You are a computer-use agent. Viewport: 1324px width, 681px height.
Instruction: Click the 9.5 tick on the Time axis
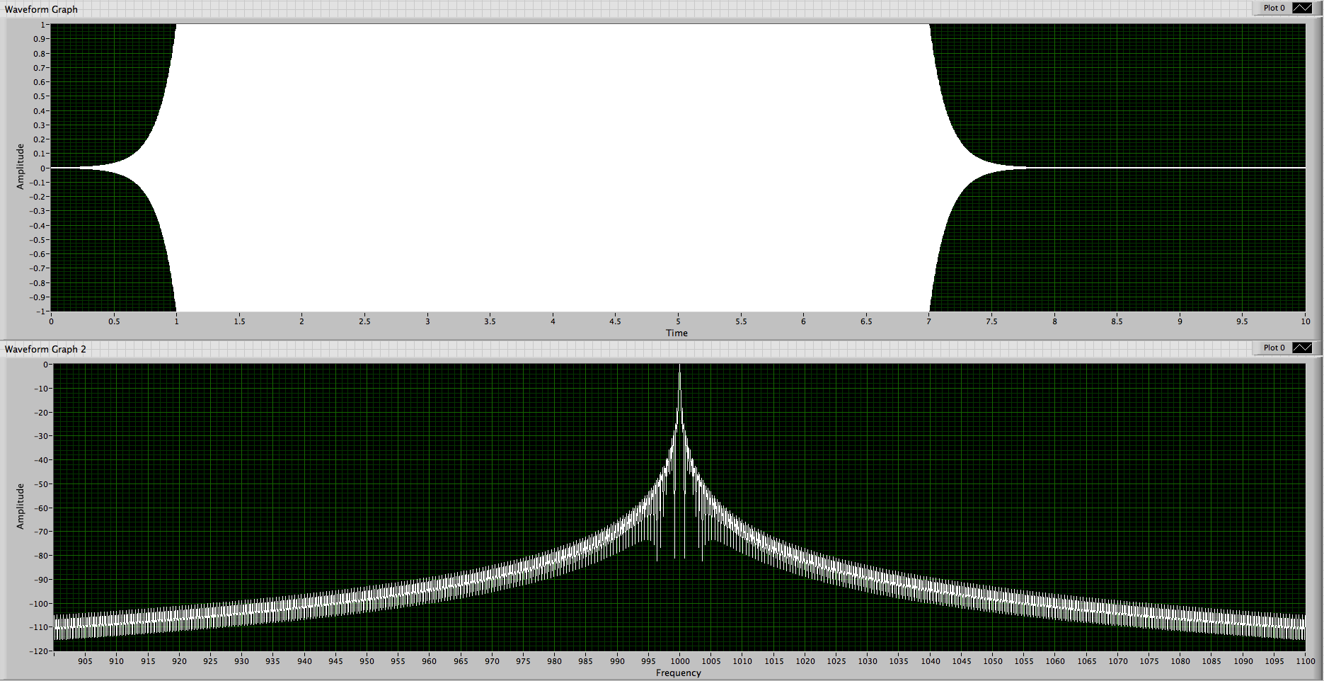pos(1242,321)
